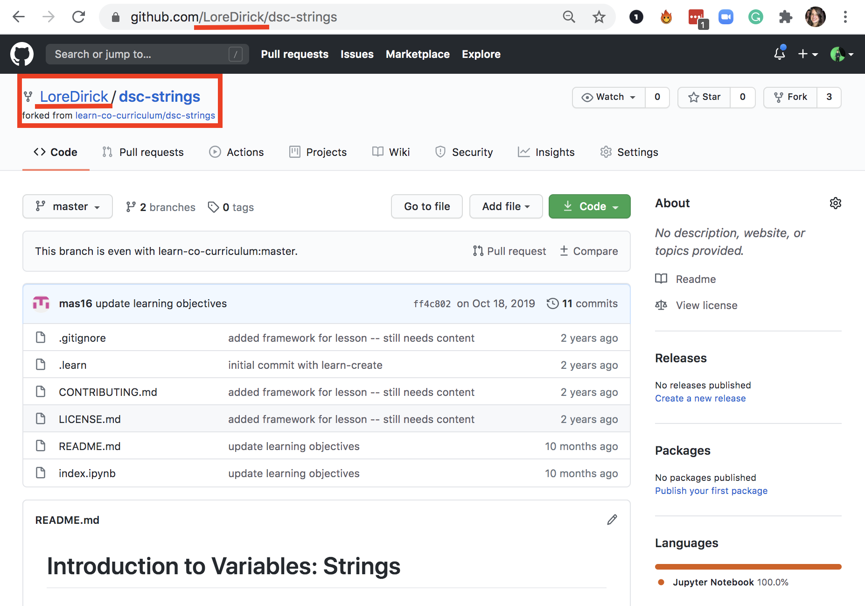865x606 pixels.
Task: Open the master branch selector
Action: (68, 206)
